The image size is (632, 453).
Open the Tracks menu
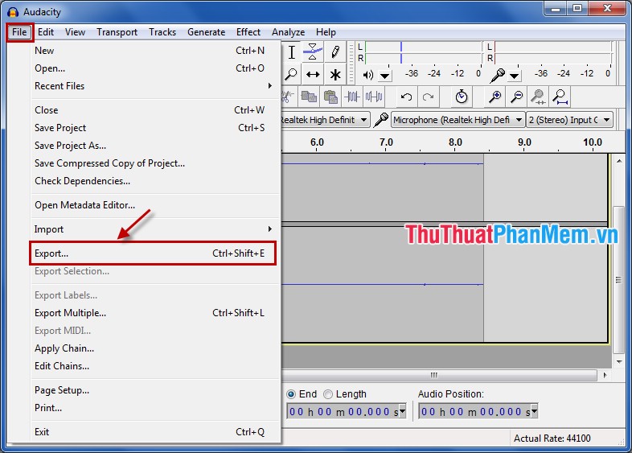[162, 32]
